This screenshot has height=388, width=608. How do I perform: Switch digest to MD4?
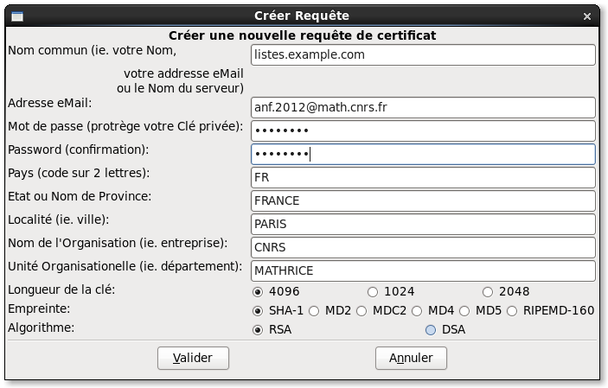pyautogui.click(x=418, y=310)
